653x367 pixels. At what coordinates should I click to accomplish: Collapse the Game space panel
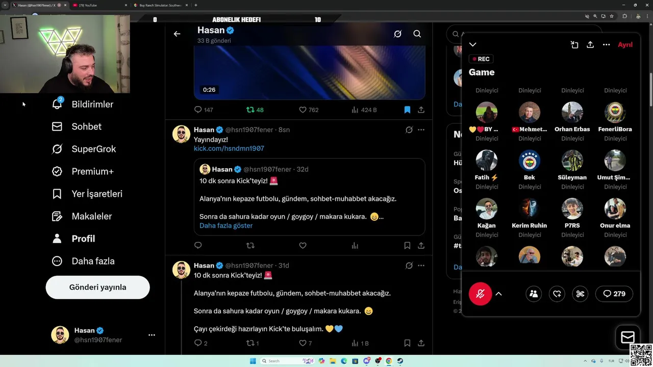tap(473, 45)
